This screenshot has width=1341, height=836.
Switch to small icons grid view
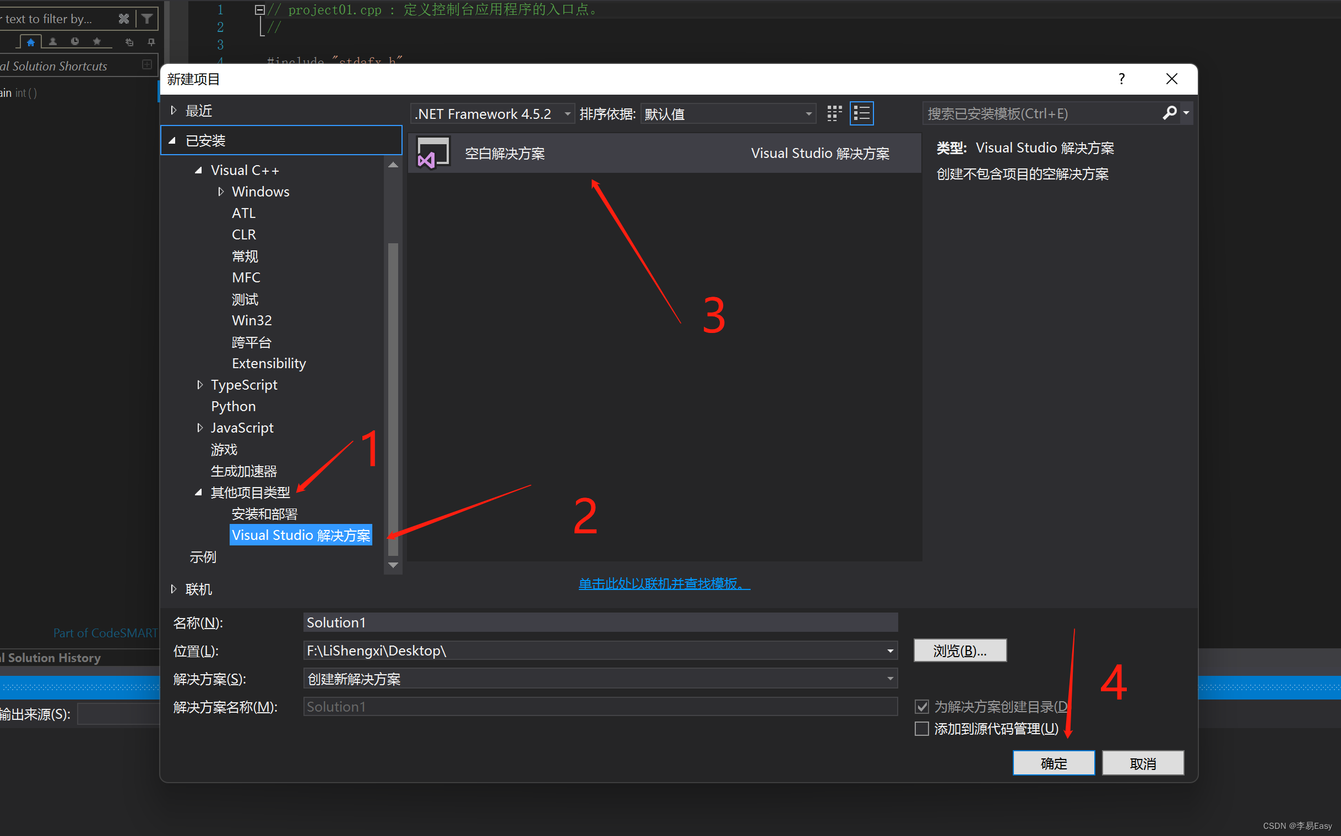[834, 114]
